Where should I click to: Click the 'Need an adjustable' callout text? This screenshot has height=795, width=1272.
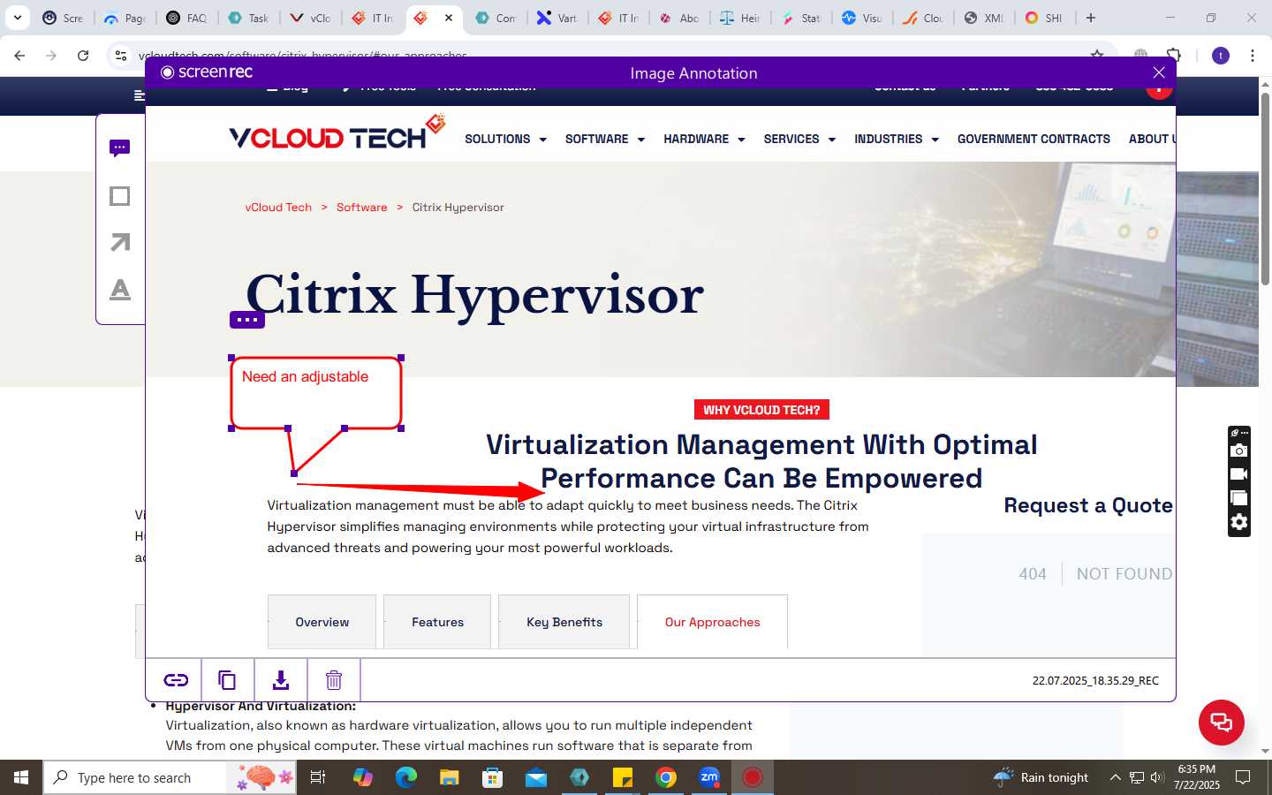click(x=305, y=376)
